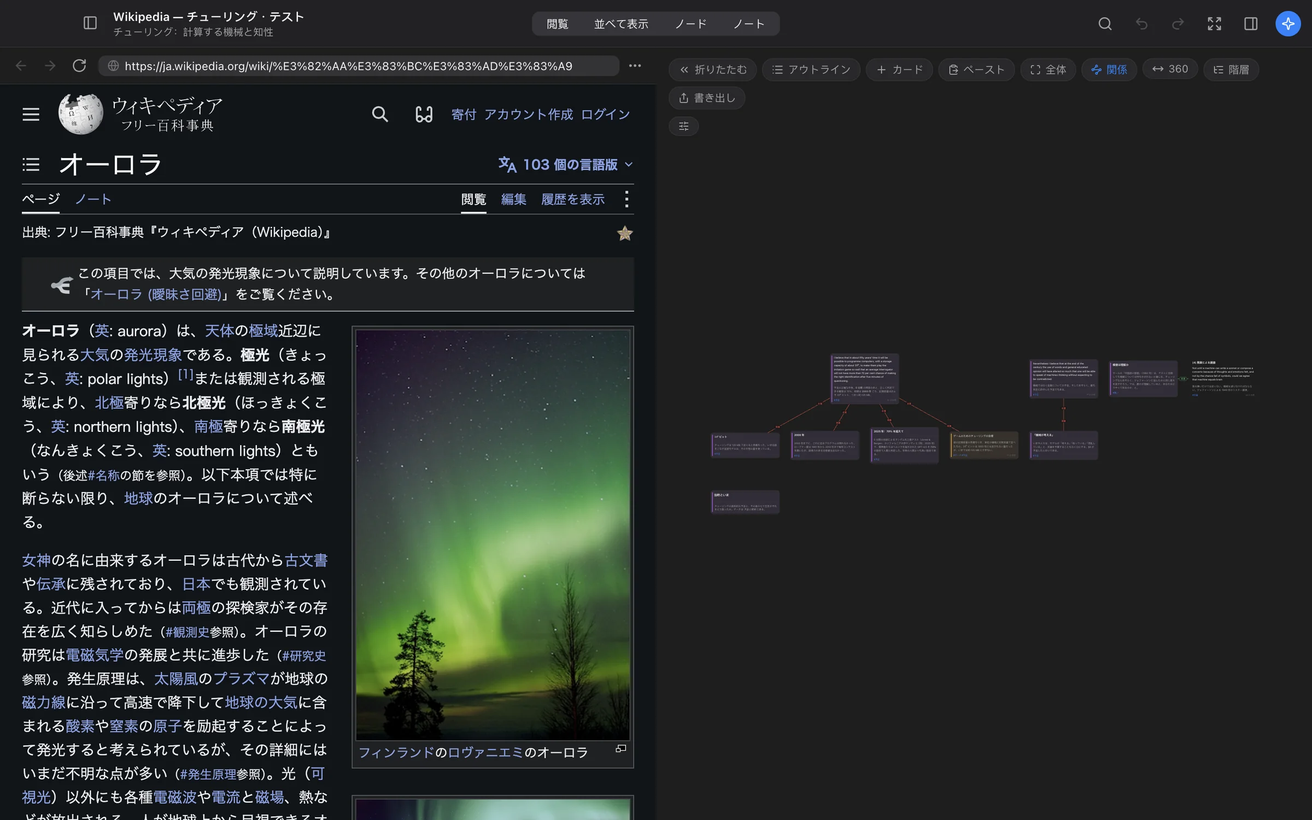Open the Finland aurora photo thumbnail
This screenshot has height=820, width=1312.
point(493,535)
